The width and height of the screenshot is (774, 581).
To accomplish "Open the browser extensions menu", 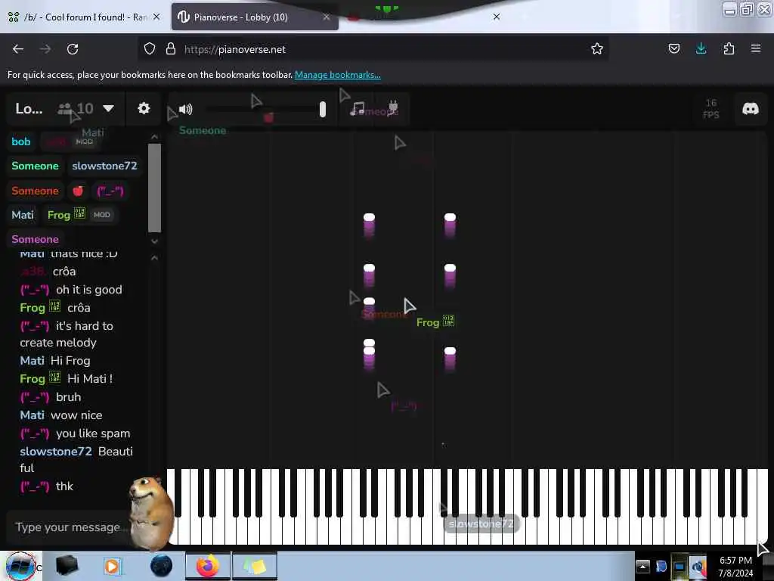I will (729, 49).
